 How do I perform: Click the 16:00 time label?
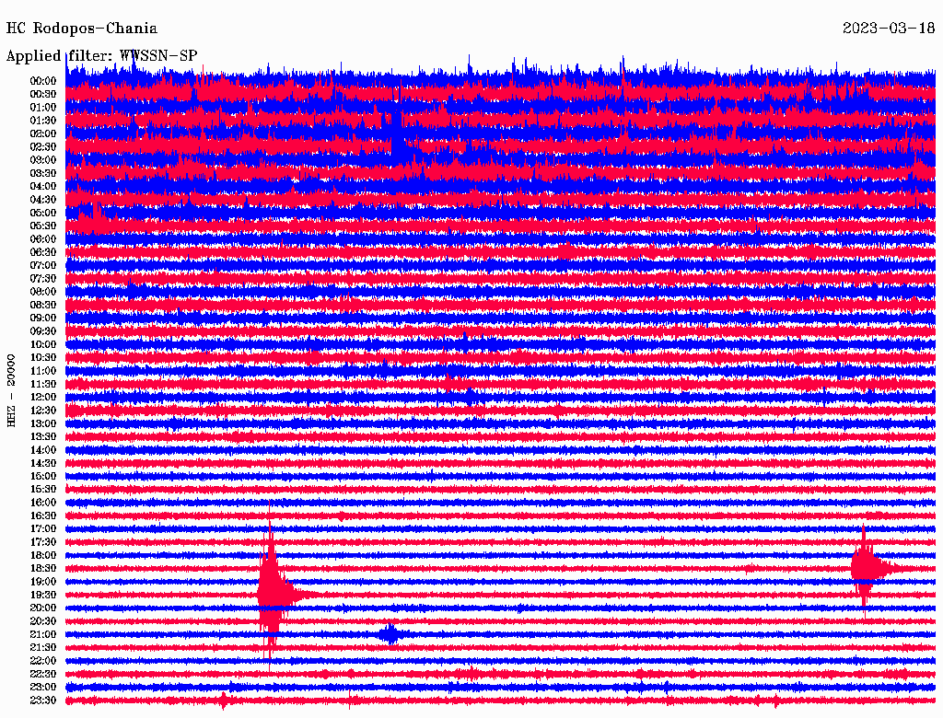(x=43, y=503)
